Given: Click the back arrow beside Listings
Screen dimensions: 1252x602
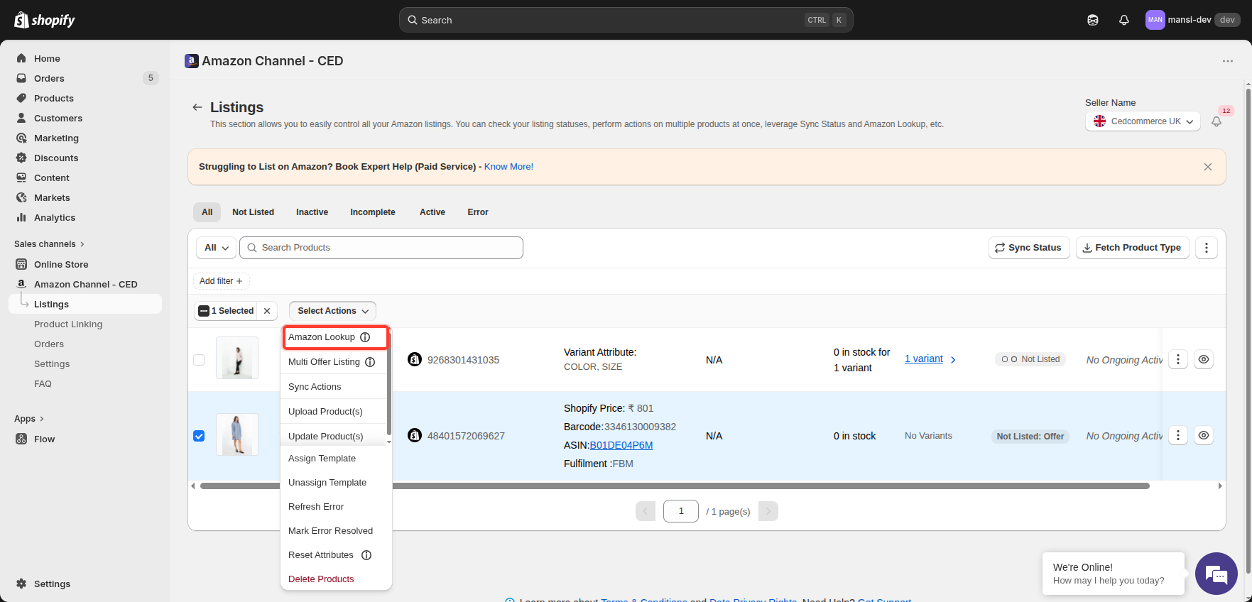Looking at the screenshot, I should pyautogui.click(x=197, y=107).
